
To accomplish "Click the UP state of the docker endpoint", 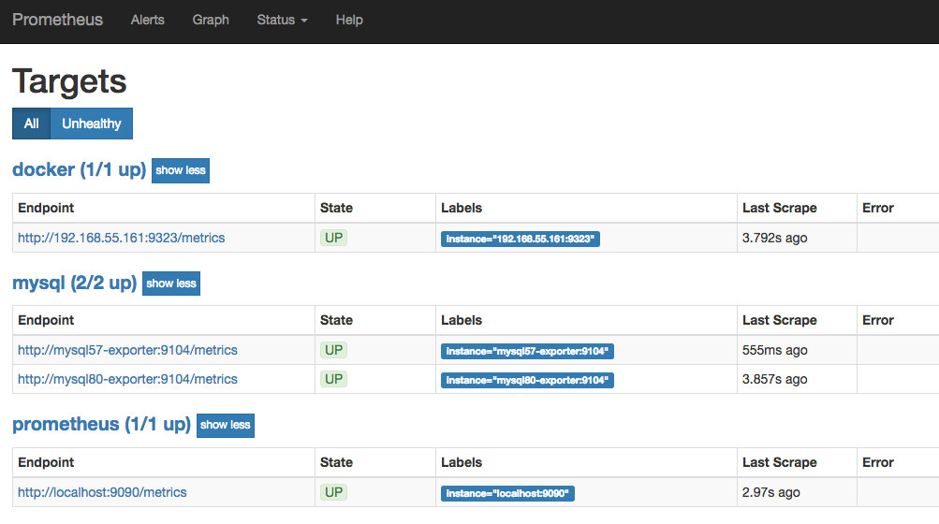I will point(333,238).
